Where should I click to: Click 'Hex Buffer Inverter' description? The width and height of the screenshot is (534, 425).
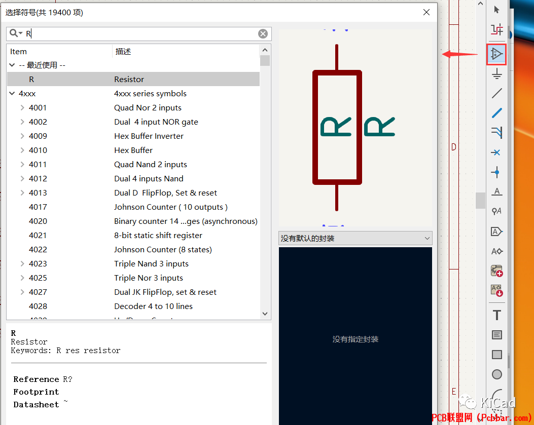(x=149, y=136)
